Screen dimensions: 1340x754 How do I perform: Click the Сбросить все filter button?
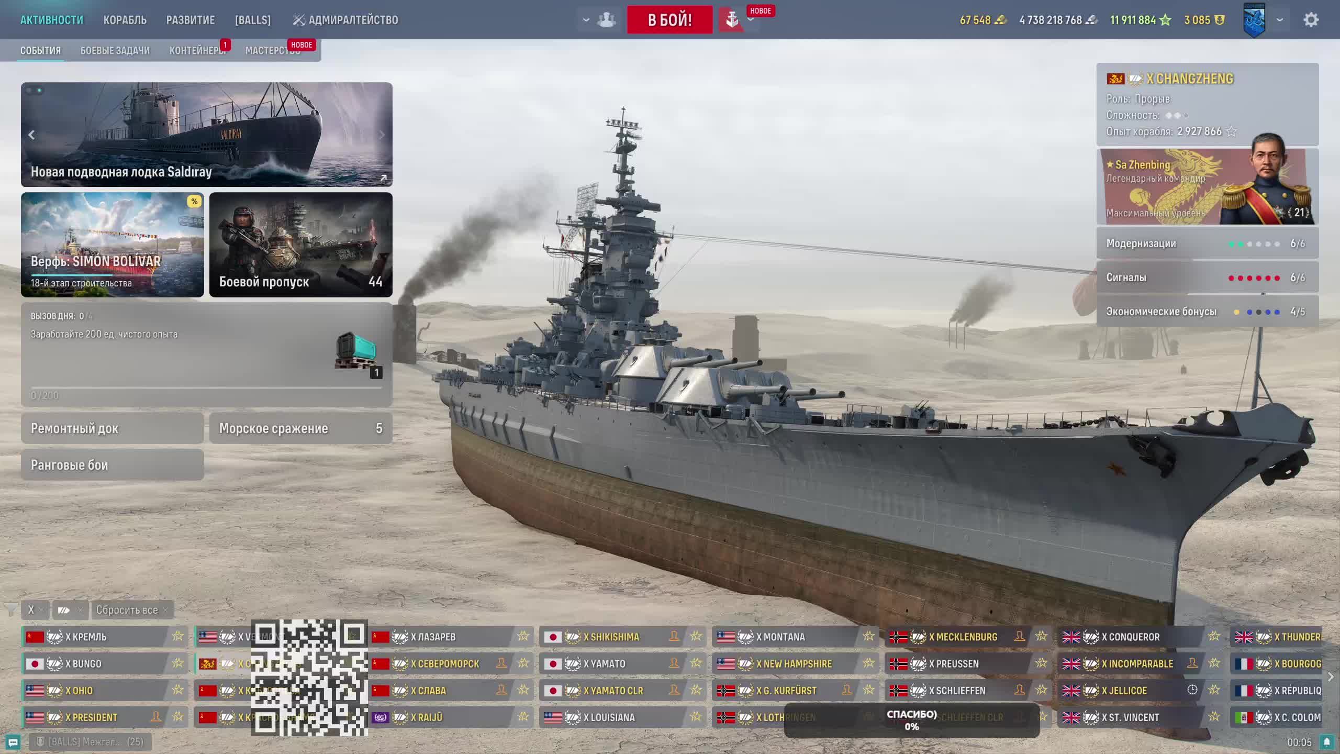[127, 610]
